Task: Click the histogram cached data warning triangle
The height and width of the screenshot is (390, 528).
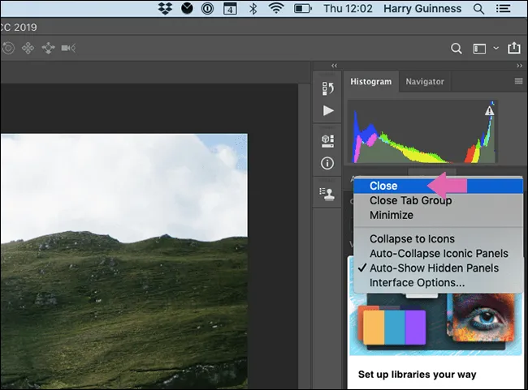Action: click(x=490, y=110)
